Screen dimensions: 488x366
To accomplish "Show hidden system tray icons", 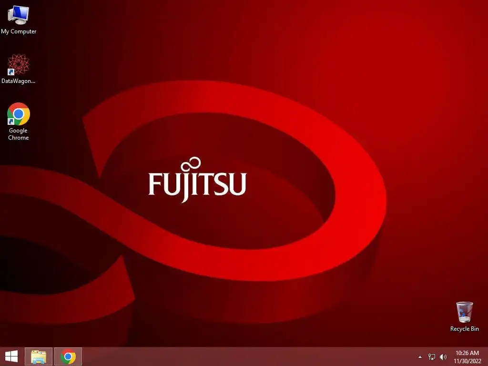I will click(x=420, y=357).
